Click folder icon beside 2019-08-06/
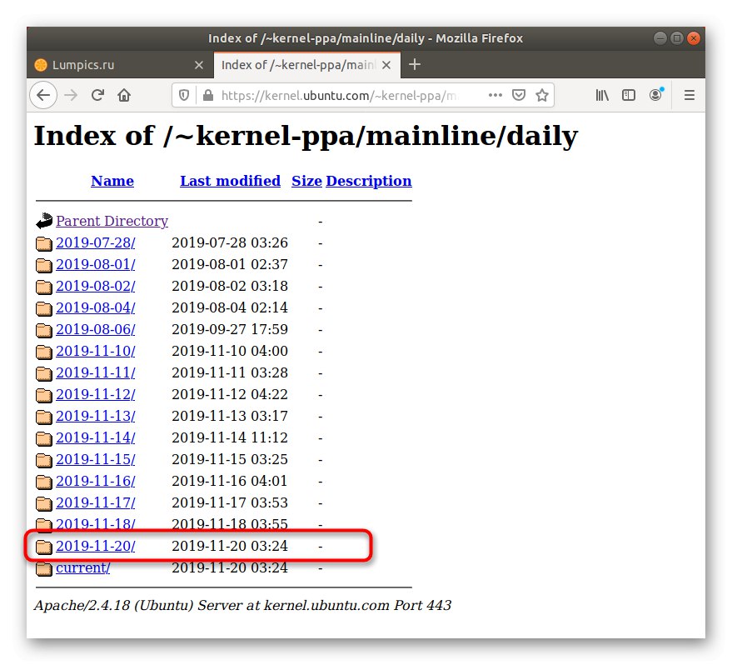Viewport: 732px width, 665px height. click(x=44, y=330)
